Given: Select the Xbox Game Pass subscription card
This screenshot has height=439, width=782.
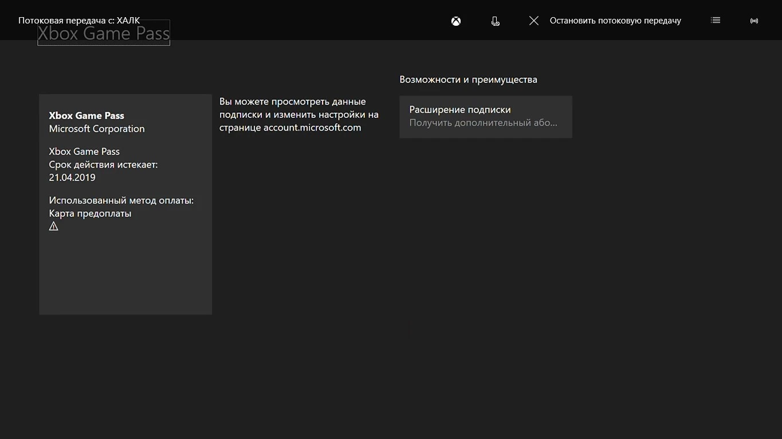Looking at the screenshot, I should pos(125,204).
